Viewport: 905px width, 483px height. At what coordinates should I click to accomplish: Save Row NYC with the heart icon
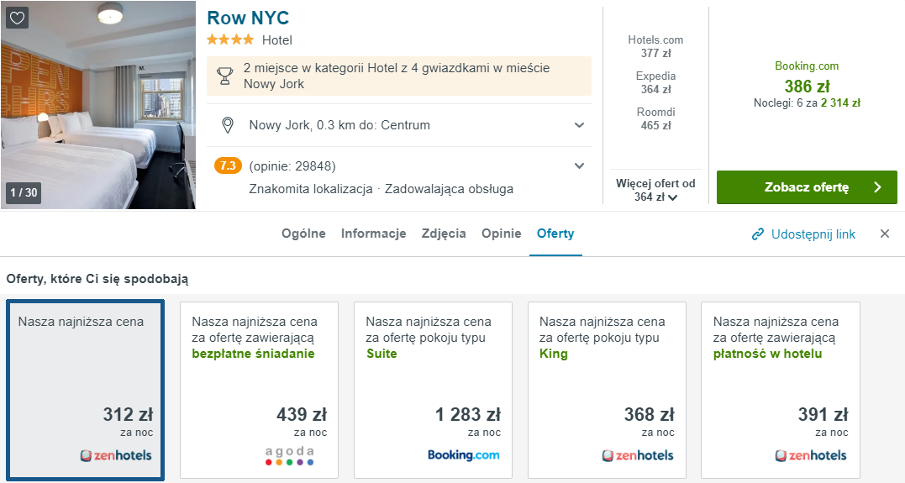click(18, 18)
